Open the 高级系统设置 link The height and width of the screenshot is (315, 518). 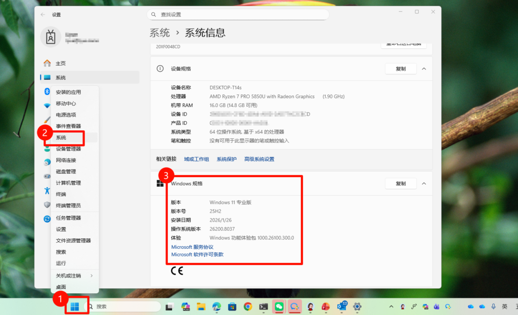[259, 159]
